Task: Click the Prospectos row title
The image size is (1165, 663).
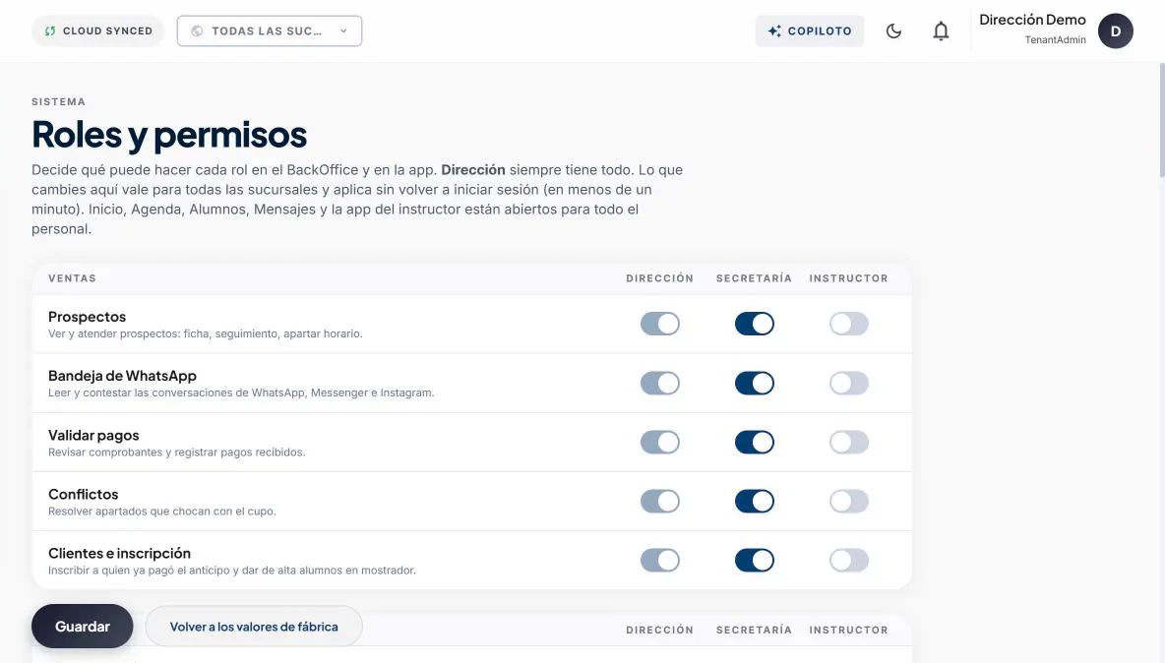Action: (87, 317)
